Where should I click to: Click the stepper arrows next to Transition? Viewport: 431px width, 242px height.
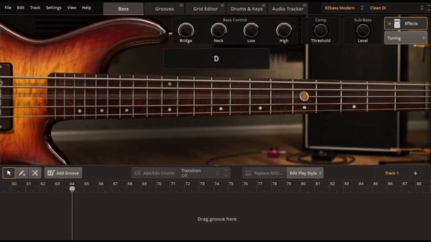[x=226, y=173]
